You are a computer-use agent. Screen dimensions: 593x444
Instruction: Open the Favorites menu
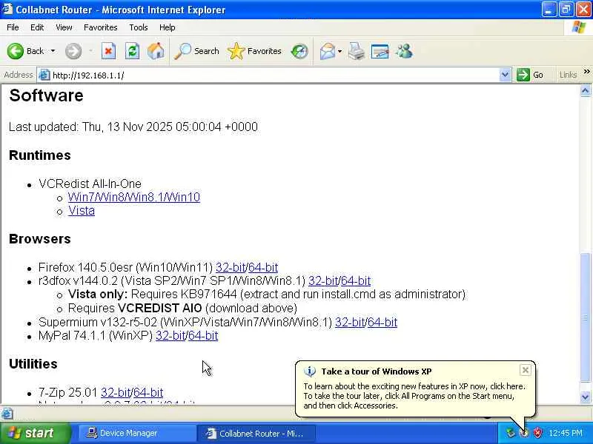pyautogui.click(x=101, y=27)
